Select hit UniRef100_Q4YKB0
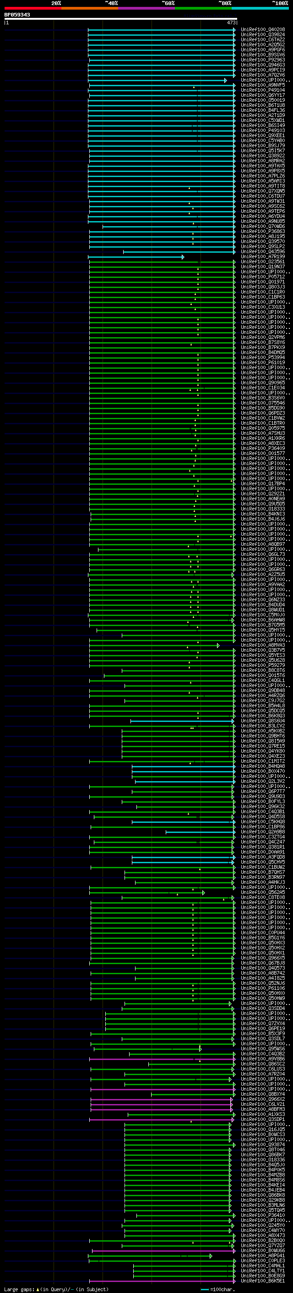This screenshot has height=1293, width=293. [x=263, y=751]
